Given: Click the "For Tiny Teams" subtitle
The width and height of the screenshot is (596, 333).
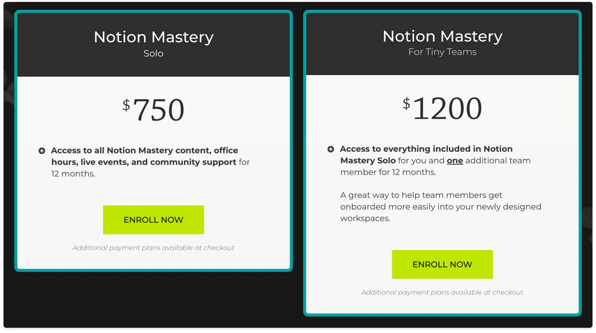Looking at the screenshot, I should 442,52.
